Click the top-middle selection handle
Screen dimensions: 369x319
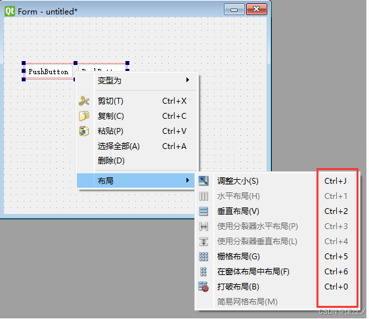(x=76, y=63)
